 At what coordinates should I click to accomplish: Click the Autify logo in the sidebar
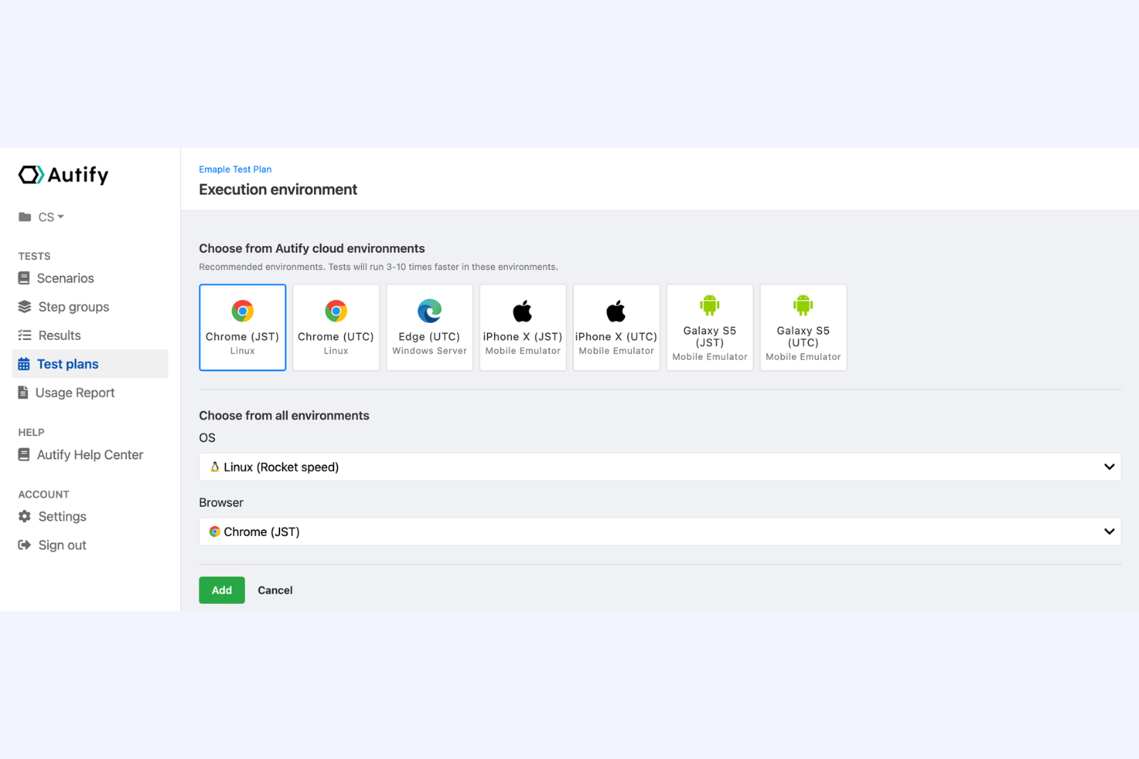[63, 175]
